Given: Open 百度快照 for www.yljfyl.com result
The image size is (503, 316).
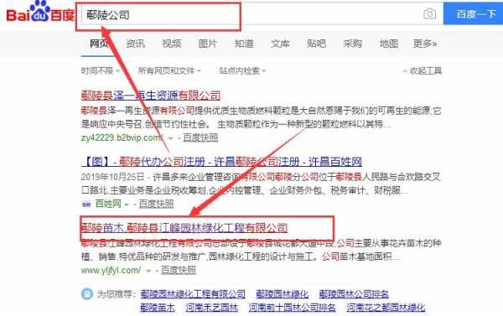Looking at the screenshot, I should [179, 270].
